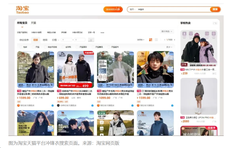Chat with seller of 丁真同款 jacket

point(172,106)
